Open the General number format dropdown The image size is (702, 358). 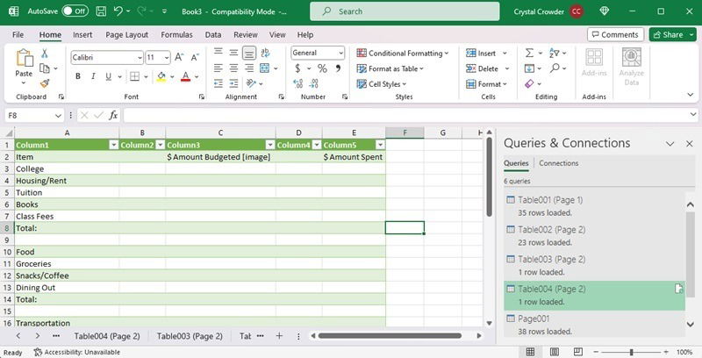[x=340, y=53]
